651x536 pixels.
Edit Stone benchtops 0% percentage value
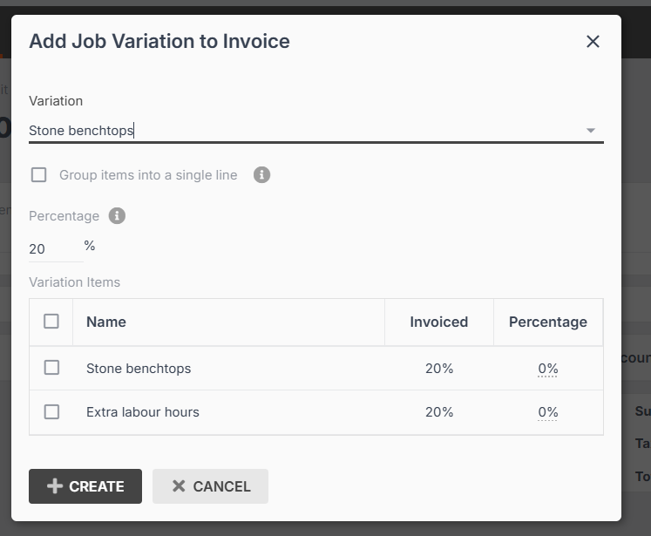(547, 369)
